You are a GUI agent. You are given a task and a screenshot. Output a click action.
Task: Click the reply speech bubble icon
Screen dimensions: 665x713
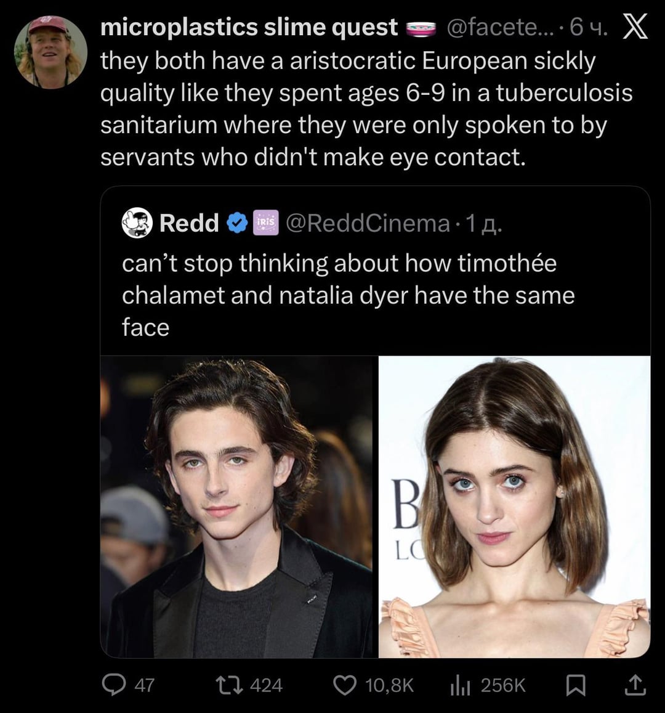pyautogui.click(x=114, y=685)
